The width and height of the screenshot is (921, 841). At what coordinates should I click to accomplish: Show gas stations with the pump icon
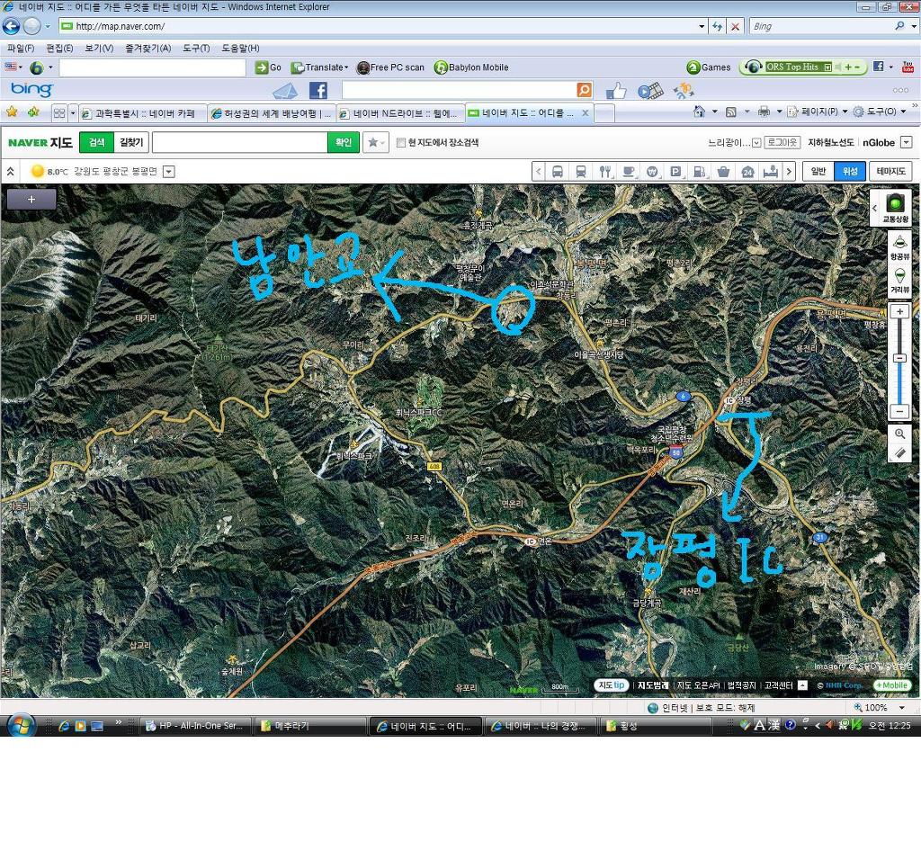(700, 172)
